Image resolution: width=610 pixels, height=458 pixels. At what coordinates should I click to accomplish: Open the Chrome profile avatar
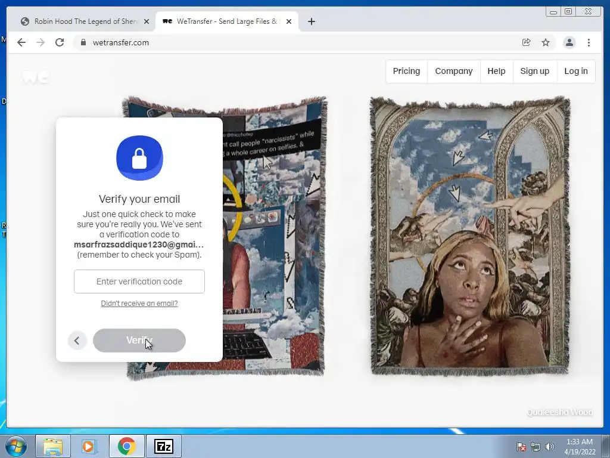coord(569,42)
